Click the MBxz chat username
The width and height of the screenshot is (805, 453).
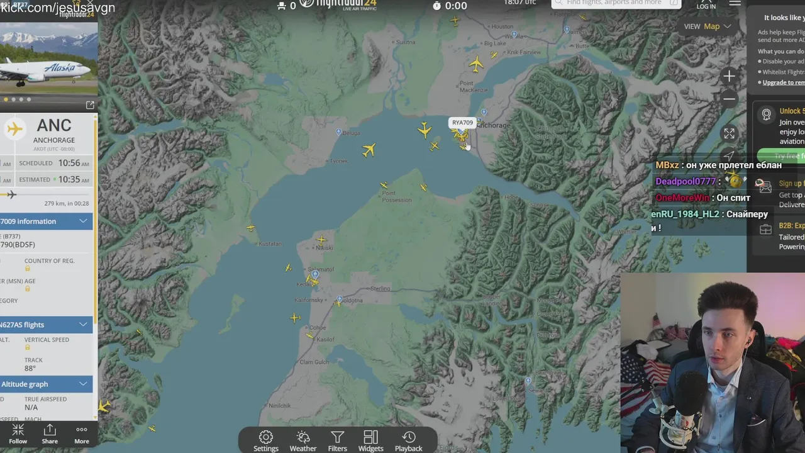[667, 165]
